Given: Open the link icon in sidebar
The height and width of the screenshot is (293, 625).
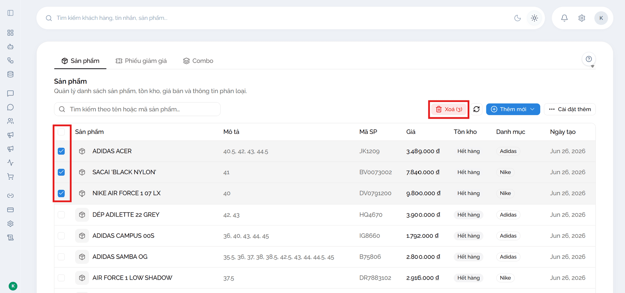Looking at the screenshot, I should pyautogui.click(x=10, y=196).
